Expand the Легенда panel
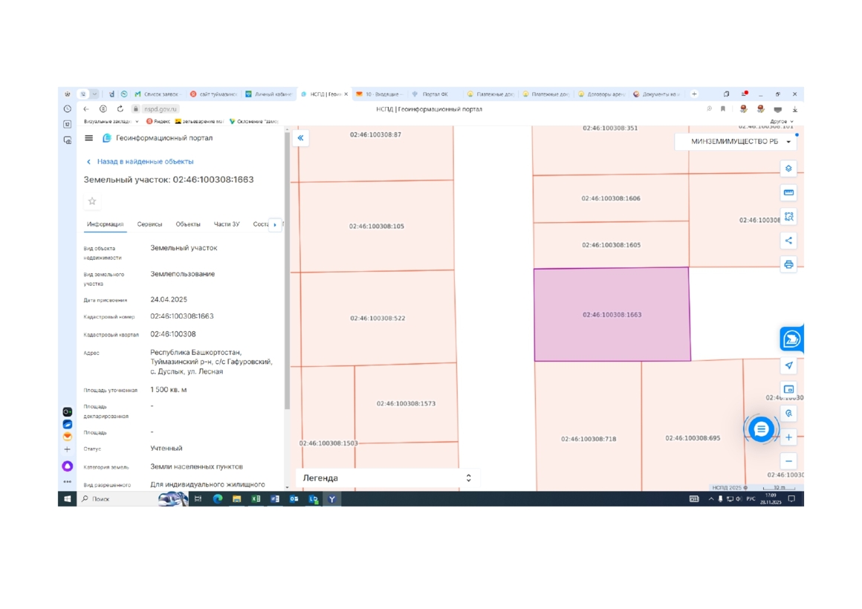This screenshot has width=862, height=609. [468, 478]
